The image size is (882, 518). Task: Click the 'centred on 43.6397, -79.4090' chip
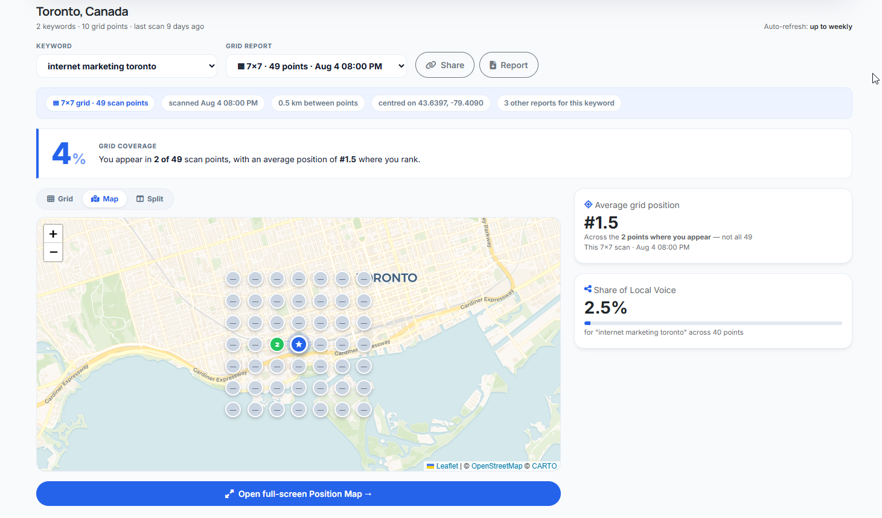pos(431,103)
